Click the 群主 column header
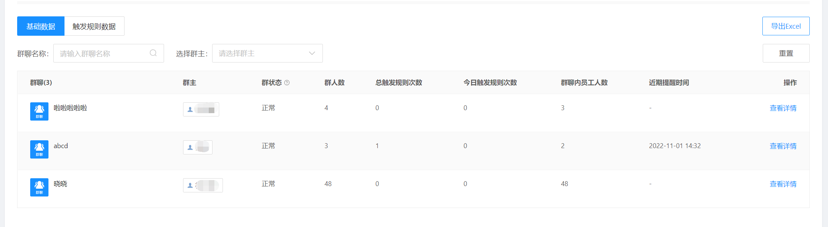The width and height of the screenshot is (828, 227). coord(189,83)
